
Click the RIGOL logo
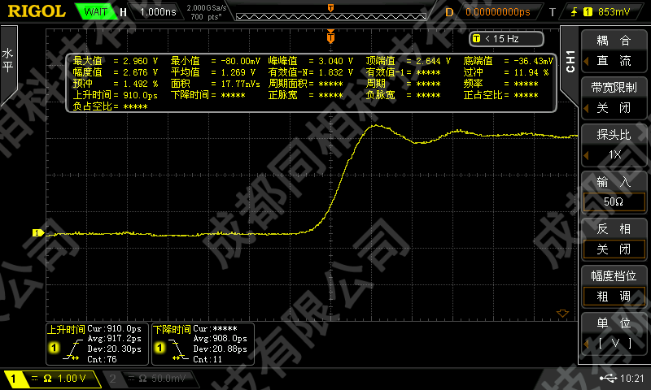click(38, 11)
